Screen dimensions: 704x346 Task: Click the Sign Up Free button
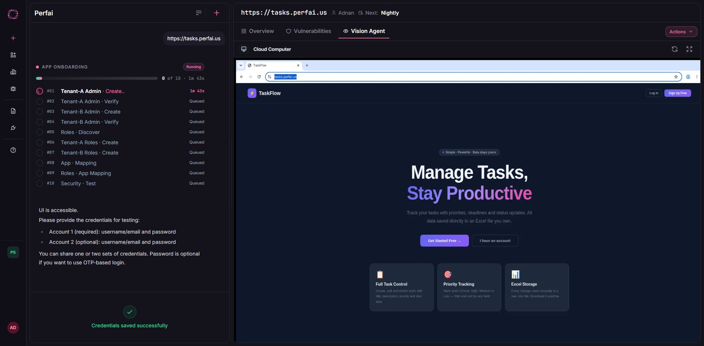coord(678,93)
